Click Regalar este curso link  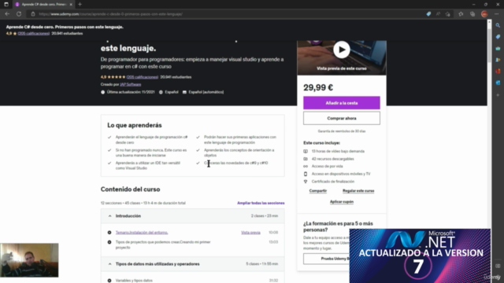point(358,191)
